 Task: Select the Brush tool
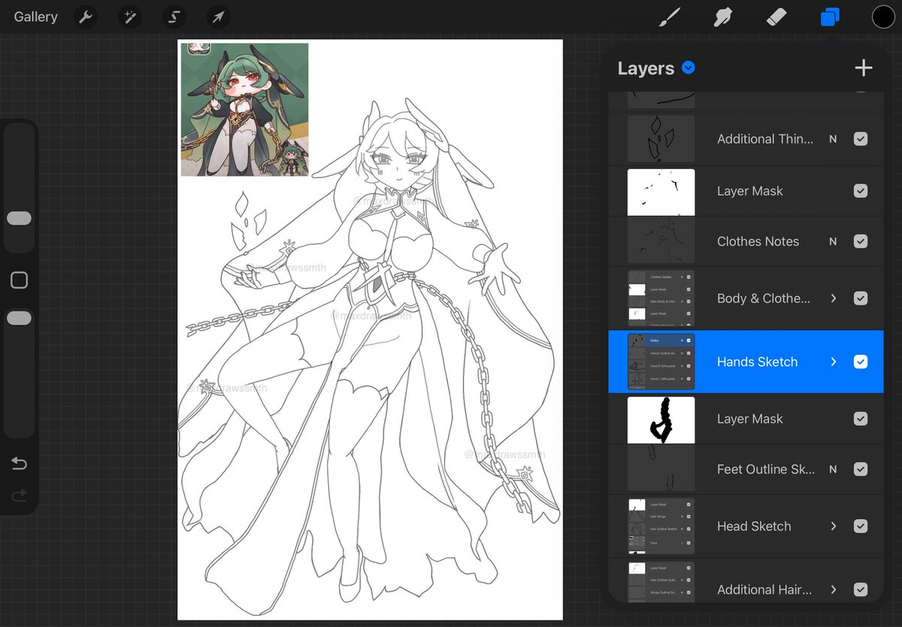coord(668,17)
